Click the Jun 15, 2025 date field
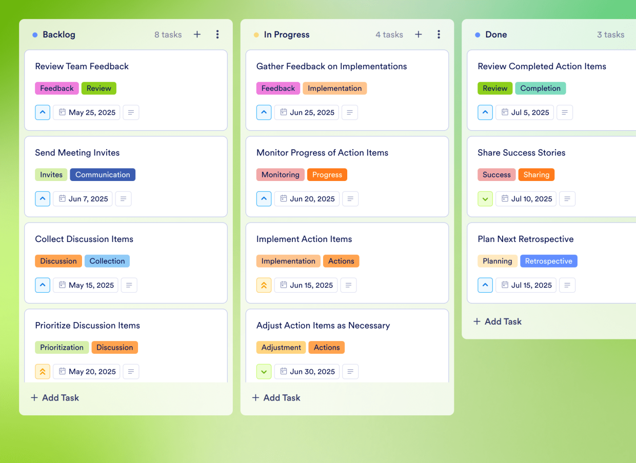The height and width of the screenshot is (463, 636). (306, 285)
